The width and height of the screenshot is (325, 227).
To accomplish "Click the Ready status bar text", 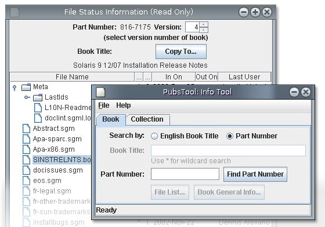I will (106, 210).
